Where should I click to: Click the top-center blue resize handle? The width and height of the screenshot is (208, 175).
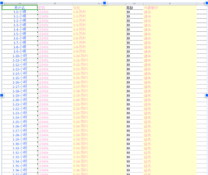104,3
